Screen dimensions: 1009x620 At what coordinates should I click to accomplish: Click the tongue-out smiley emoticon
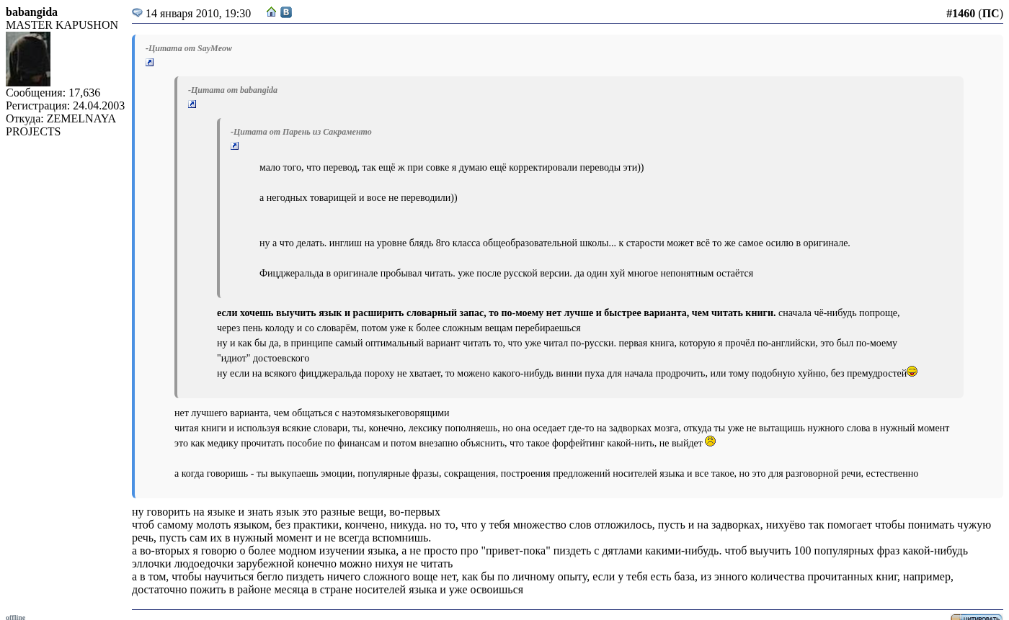click(912, 372)
